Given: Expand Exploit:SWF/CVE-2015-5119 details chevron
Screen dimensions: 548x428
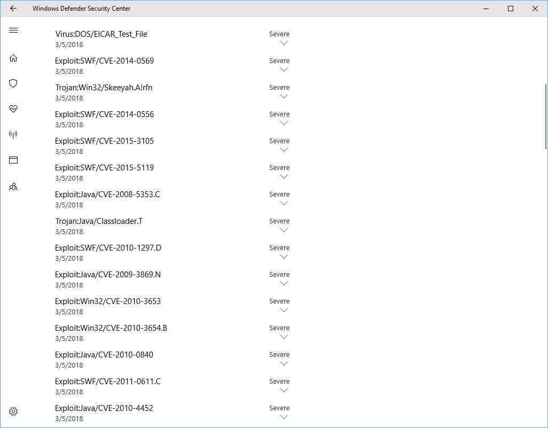Looking at the screenshot, I should click(x=284, y=176).
